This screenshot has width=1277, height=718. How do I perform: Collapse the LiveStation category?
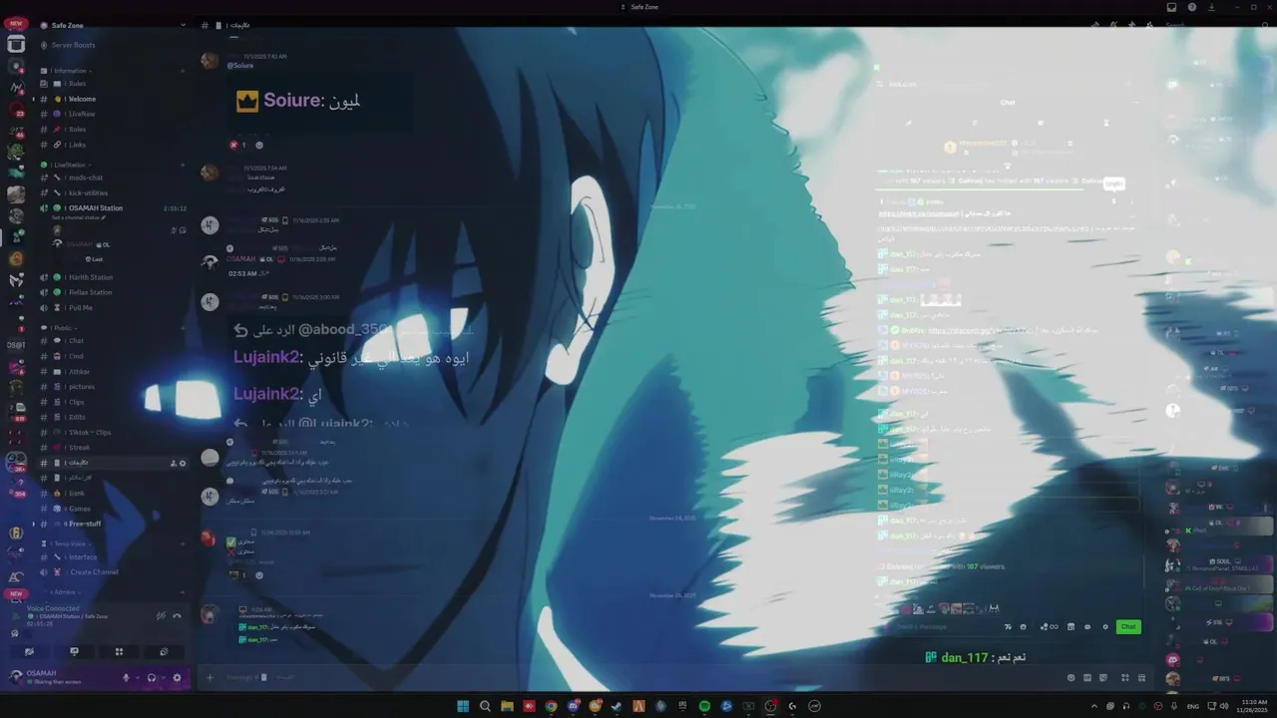point(68,165)
